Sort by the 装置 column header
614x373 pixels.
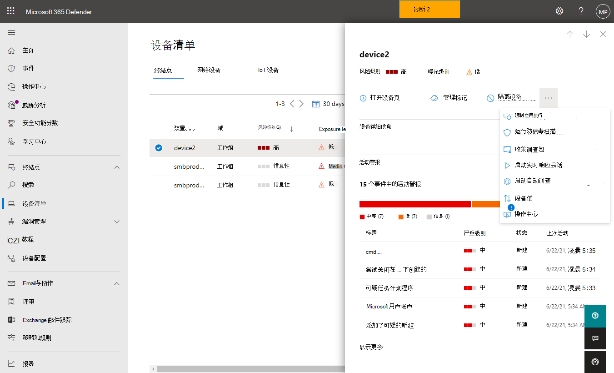pos(184,128)
